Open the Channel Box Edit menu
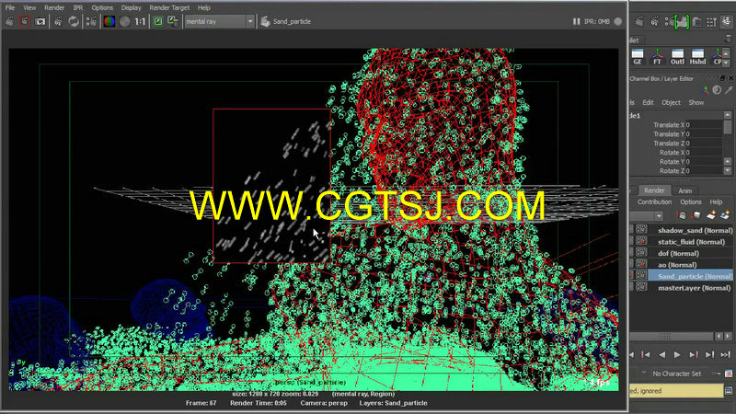The height and width of the screenshot is (414, 736). [648, 102]
